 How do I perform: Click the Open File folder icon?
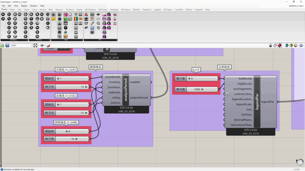[3, 45]
